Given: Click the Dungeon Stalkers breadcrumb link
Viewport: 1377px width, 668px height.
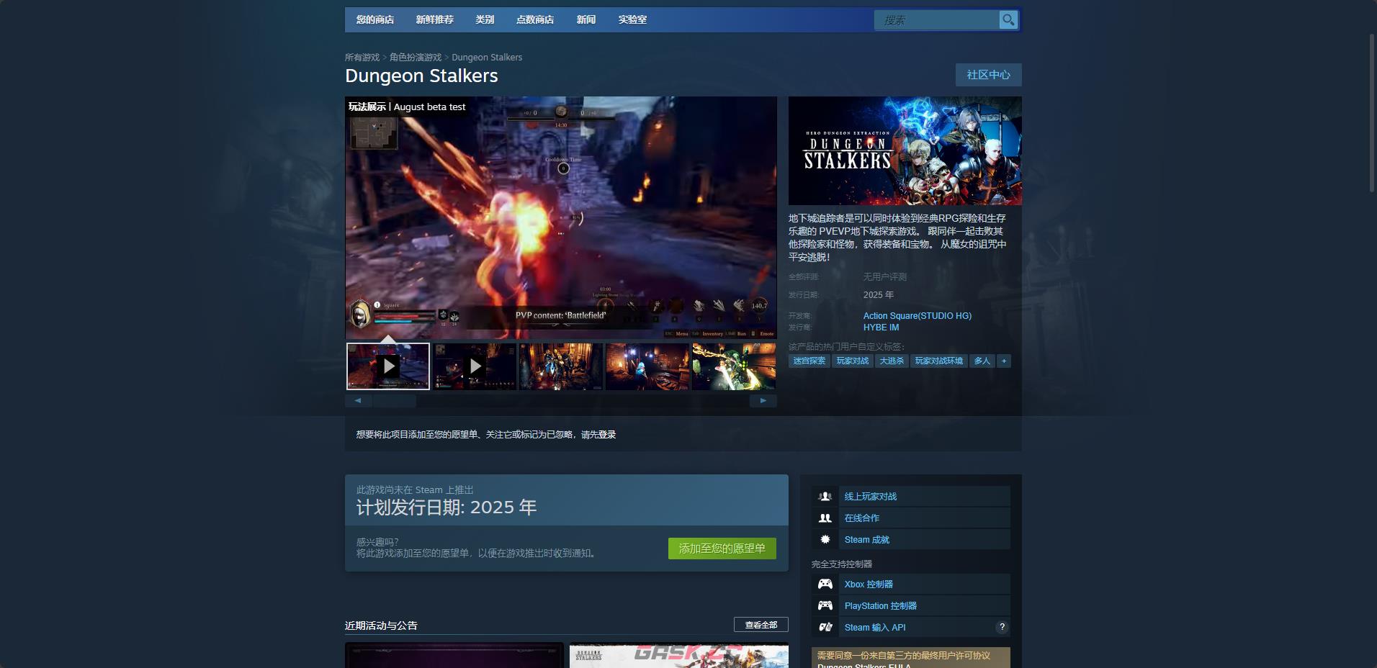Looking at the screenshot, I should coord(487,58).
